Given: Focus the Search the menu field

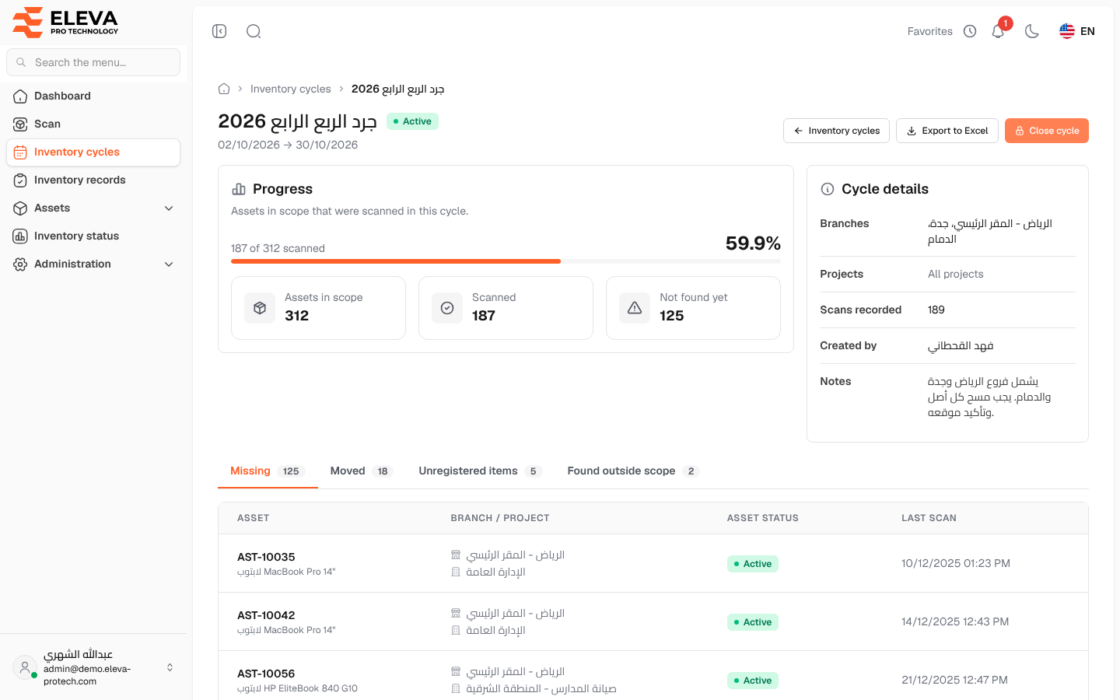Looking at the screenshot, I should tap(93, 62).
